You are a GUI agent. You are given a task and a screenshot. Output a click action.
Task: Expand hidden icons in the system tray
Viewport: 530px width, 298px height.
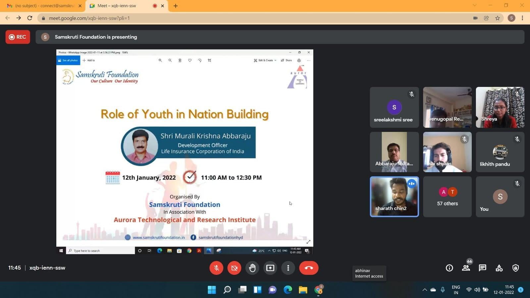coord(424,290)
